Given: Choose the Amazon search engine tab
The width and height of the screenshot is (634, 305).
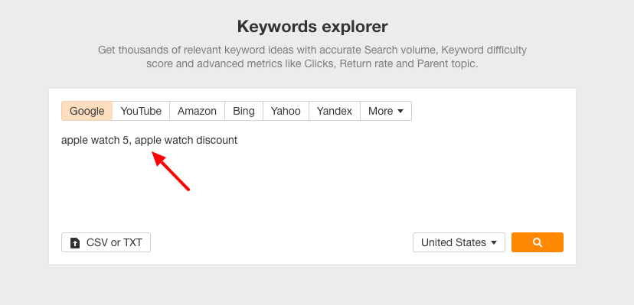Looking at the screenshot, I should pyautogui.click(x=197, y=111).
